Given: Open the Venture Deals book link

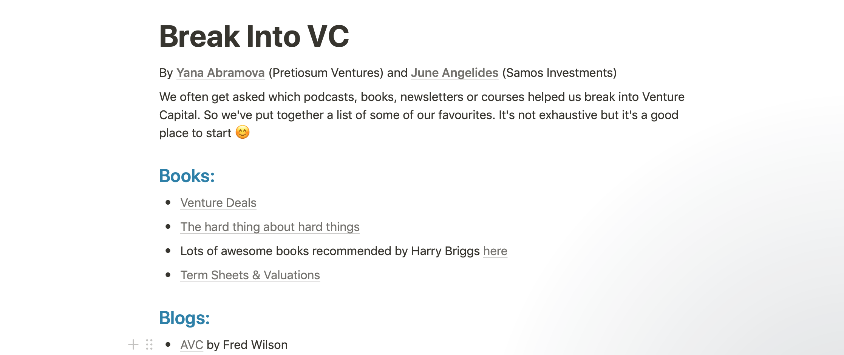Looking at the screenshot, I should click(218, 203).
